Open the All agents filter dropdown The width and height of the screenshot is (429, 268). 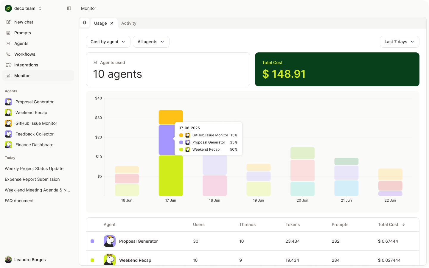click(151, 42)
